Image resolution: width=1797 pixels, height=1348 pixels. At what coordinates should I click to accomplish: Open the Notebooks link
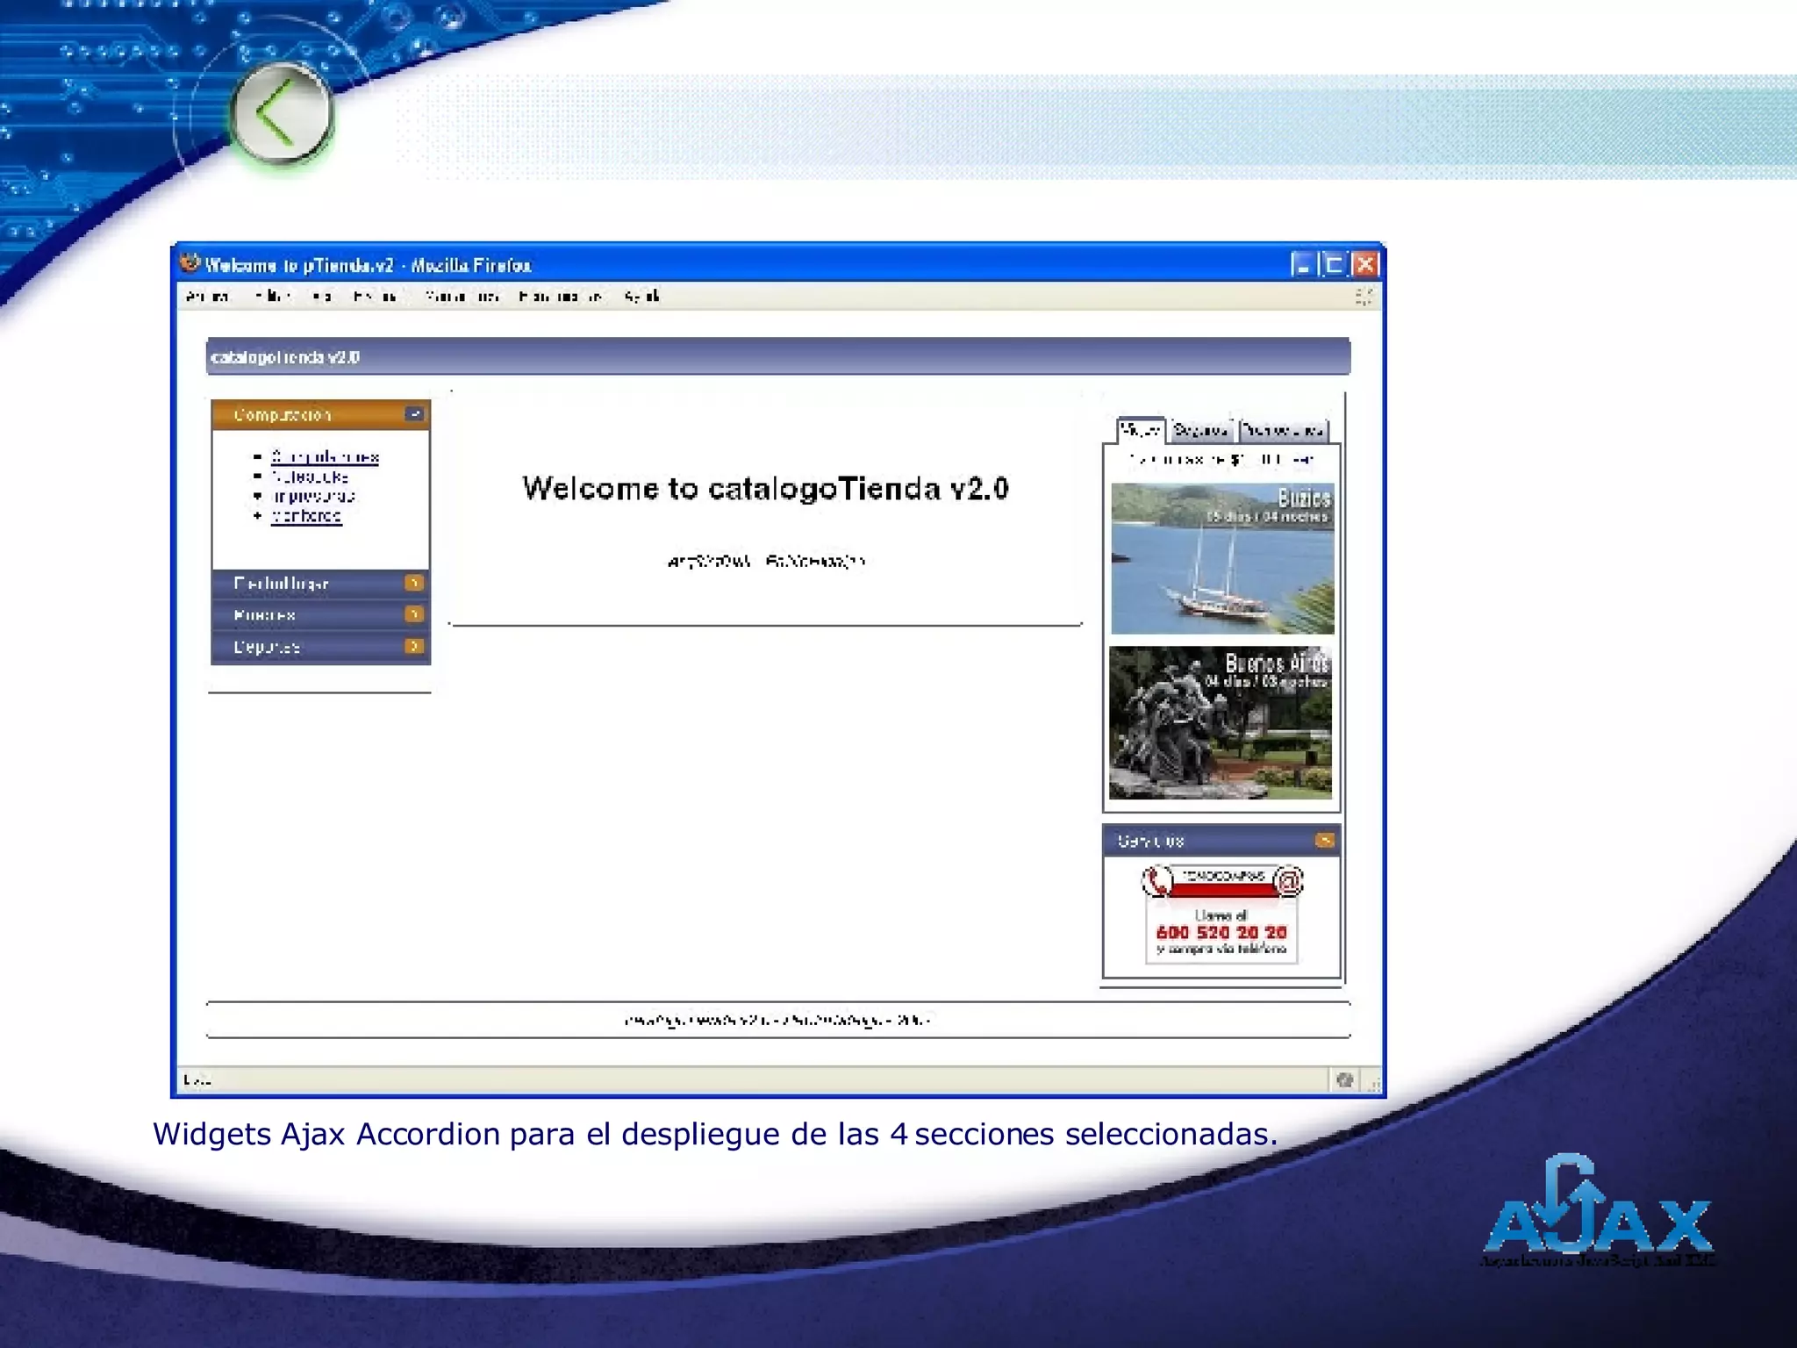pos(310,477)
